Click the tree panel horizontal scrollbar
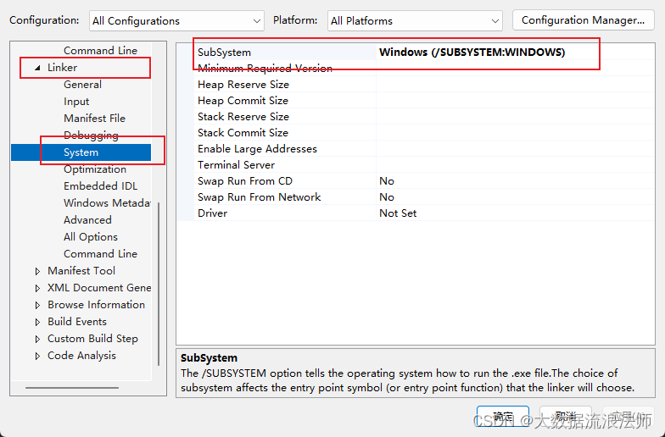 point(72,388)
